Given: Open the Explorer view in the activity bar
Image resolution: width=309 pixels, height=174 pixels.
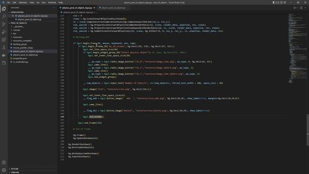Looking at the screenshot, I should [x=4, y=9].
